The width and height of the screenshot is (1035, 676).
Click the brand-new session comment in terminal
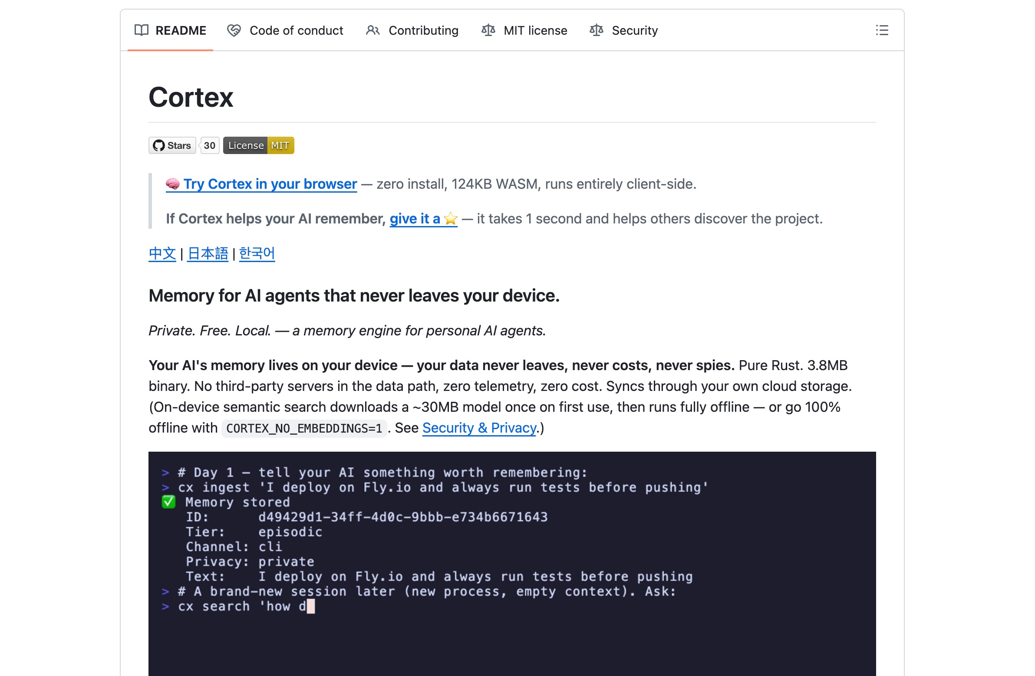419,592
